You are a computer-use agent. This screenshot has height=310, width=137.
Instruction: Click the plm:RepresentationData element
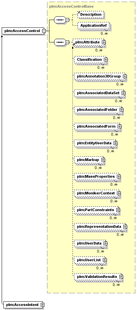click(x=101, y=226)
